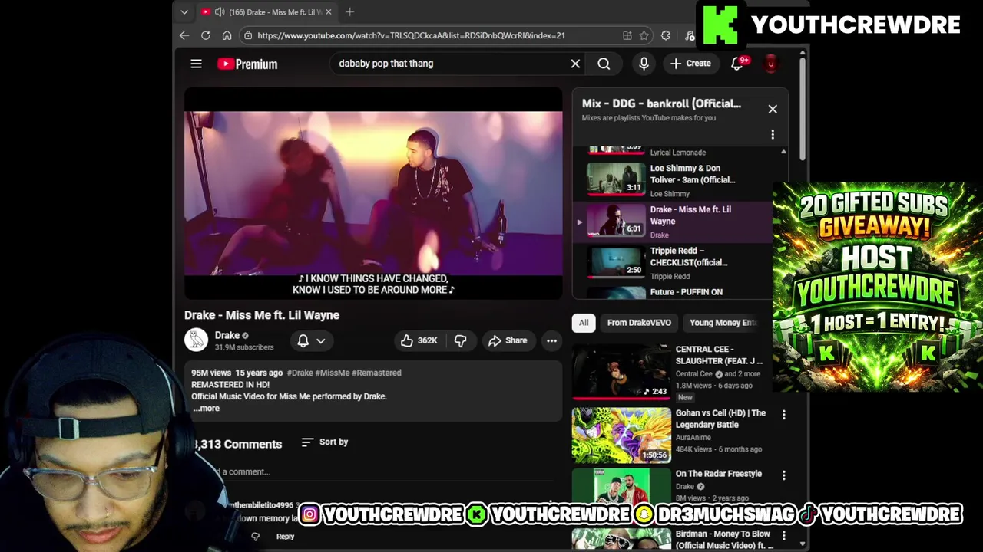Open Gohan vs Cell video thumbnail
This screenshot has height=552, width=983.
pos(621,435)
